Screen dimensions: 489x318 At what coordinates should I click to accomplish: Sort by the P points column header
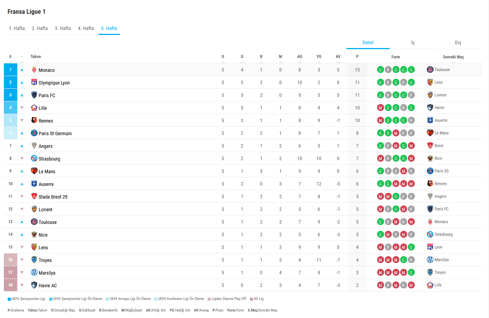[x=357, y=57]
